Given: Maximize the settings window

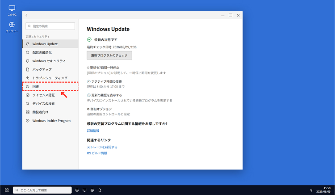Looking at the screenshot, I should 230,15.
